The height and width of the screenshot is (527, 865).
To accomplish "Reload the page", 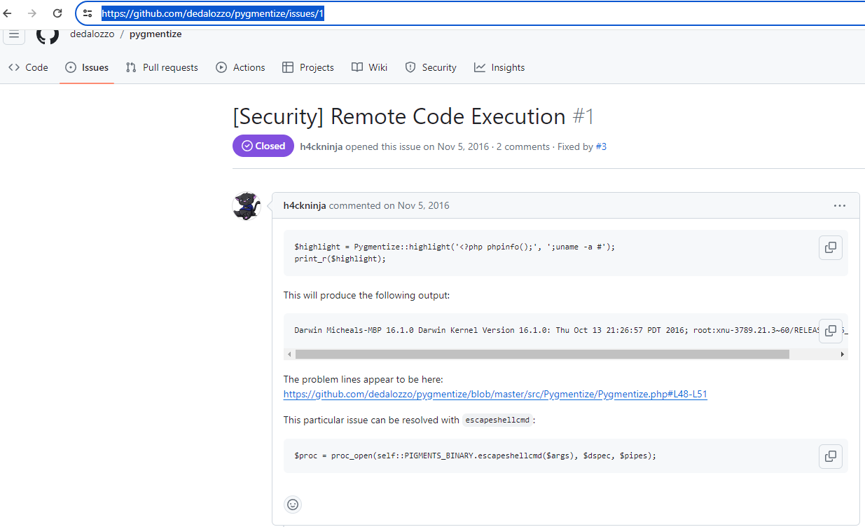I will pyautogui.click(x=57, y=13).
